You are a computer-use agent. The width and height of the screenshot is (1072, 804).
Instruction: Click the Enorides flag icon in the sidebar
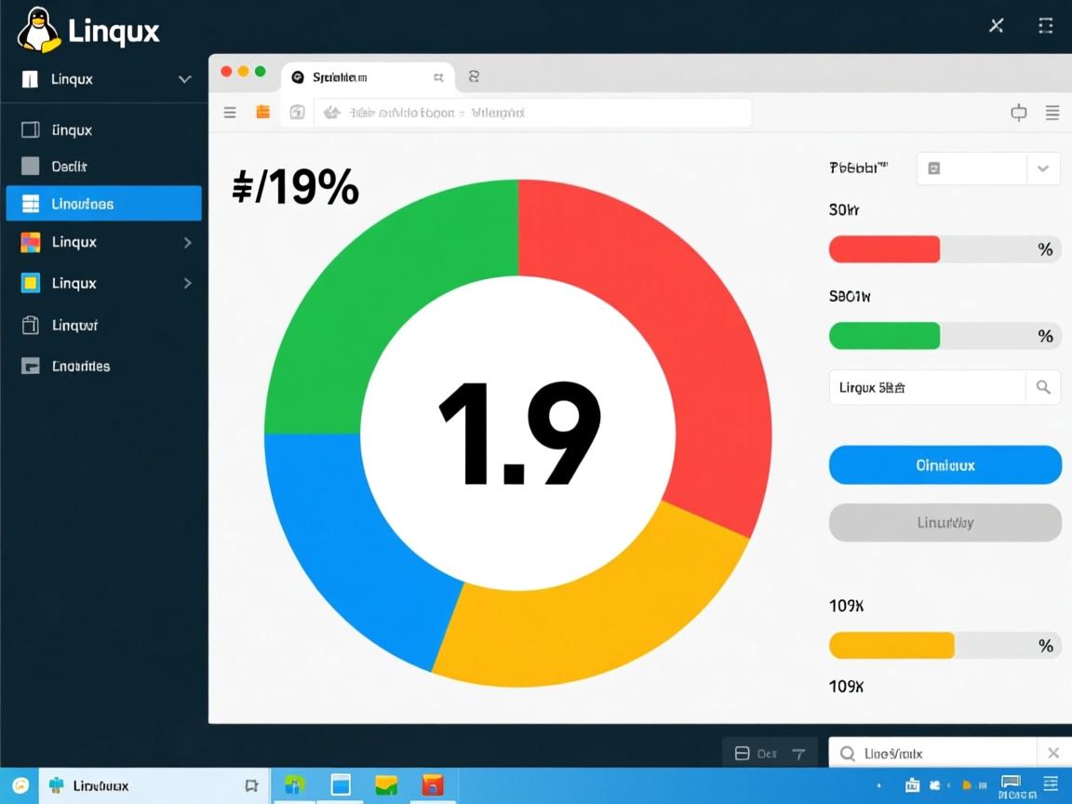(x=29, y=366)
